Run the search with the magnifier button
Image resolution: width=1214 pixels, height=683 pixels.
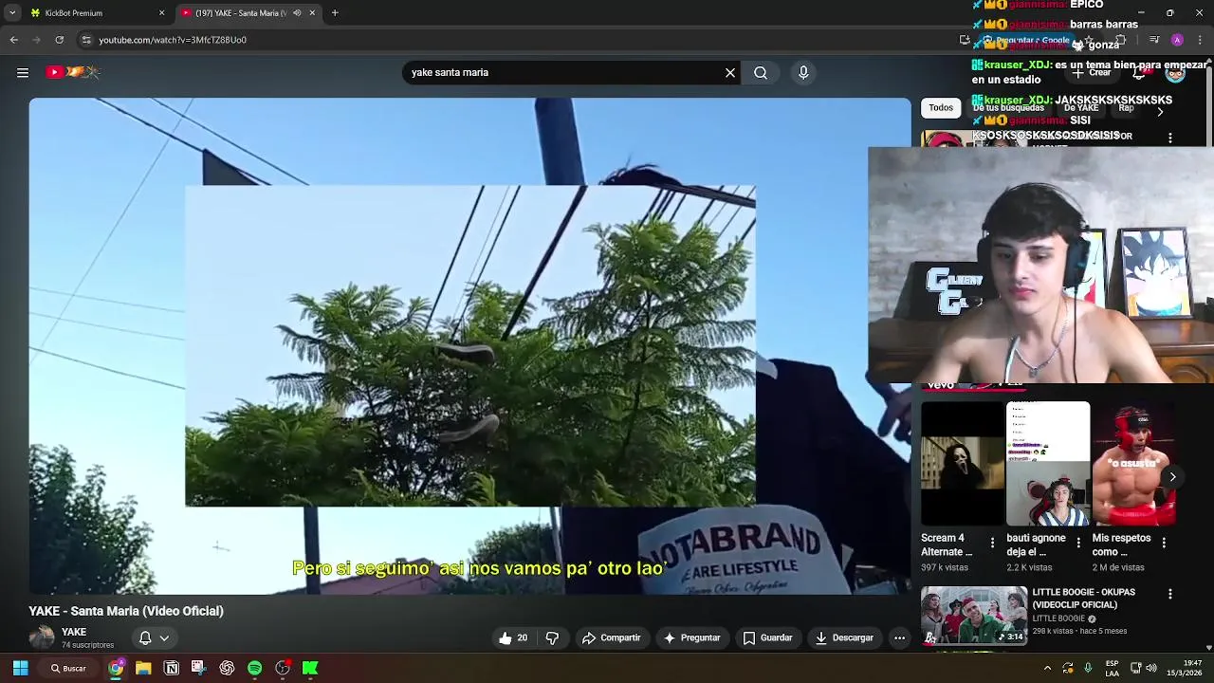(x=761, y=72)
